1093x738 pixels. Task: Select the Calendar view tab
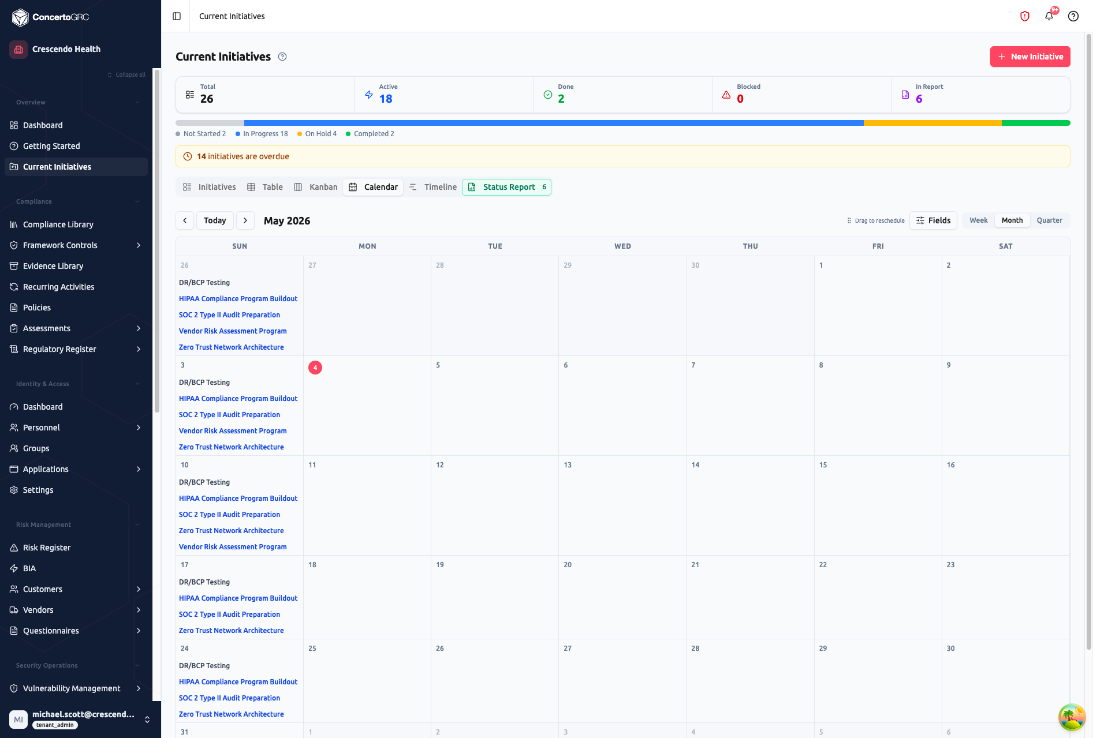point(373,187)
